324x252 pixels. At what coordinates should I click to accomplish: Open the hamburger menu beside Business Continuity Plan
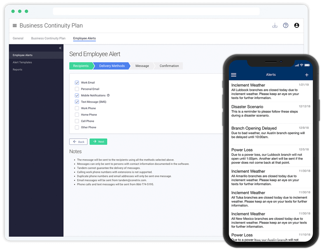point(15,25)
